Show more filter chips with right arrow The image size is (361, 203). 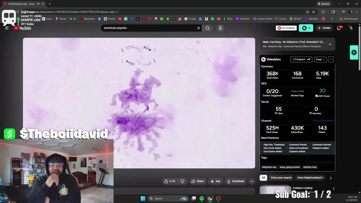[x=331, y=178]
